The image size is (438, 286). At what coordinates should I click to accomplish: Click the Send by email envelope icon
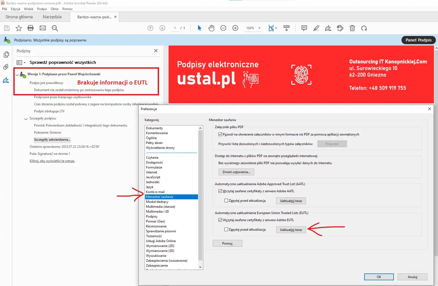coord(43,28)
